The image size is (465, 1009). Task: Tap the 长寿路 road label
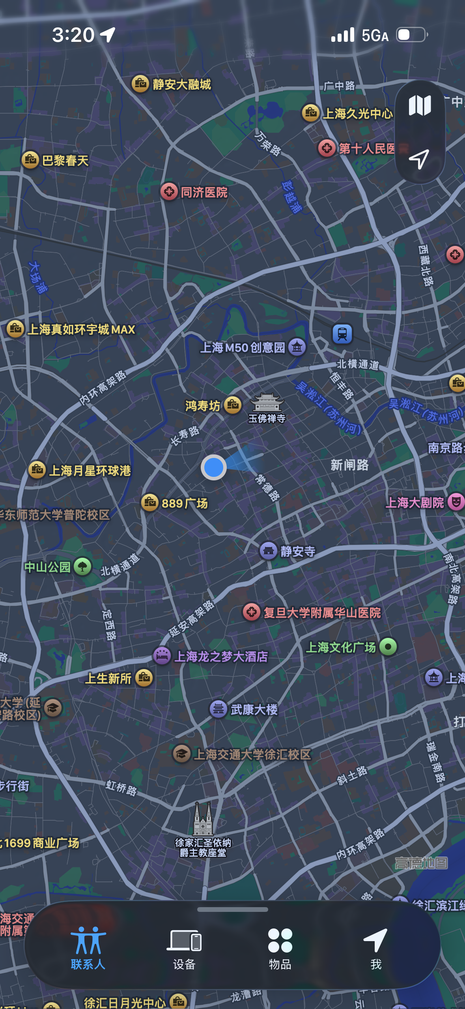tap(185, 436)
